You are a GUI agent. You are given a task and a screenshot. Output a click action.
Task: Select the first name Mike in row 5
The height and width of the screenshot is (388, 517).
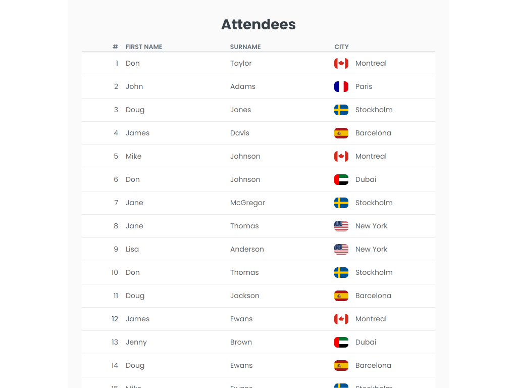(x=133, y=157)
